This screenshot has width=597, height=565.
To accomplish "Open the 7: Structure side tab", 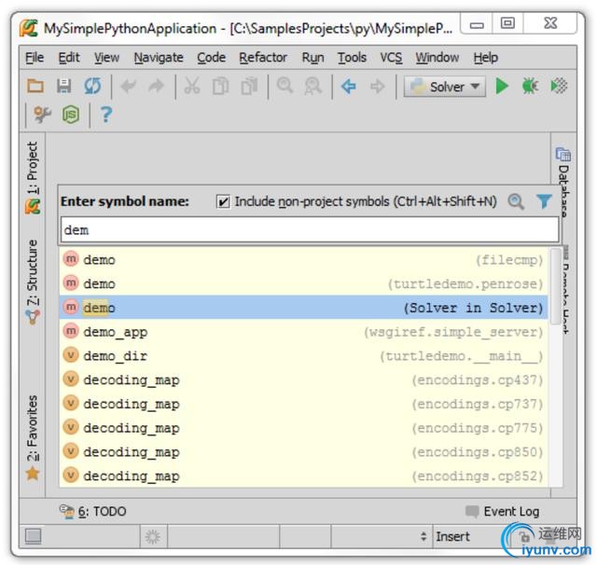I will tap(33, 282).
